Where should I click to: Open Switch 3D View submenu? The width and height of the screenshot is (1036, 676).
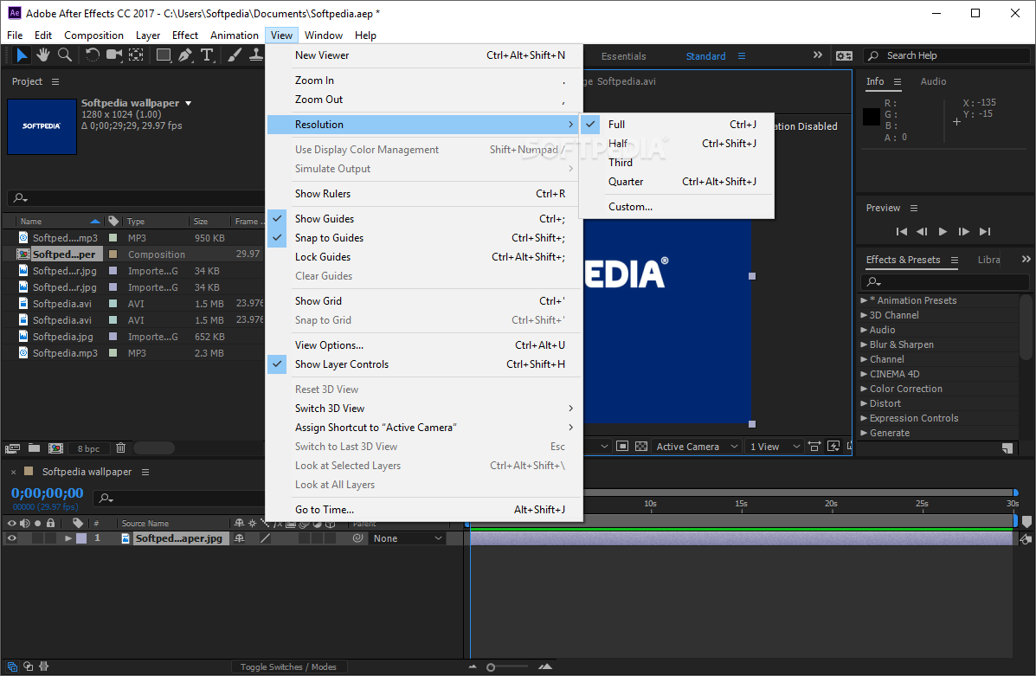(424, 409)
